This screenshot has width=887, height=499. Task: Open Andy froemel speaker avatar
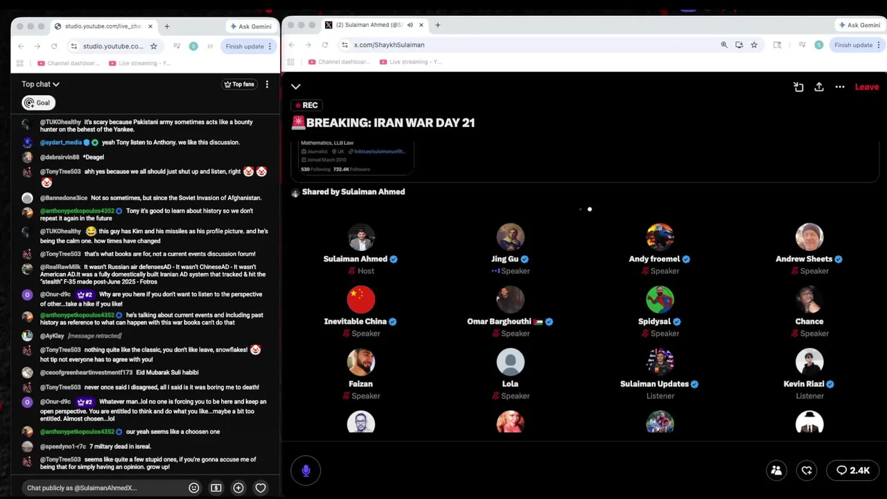click(x=660, y=237)
